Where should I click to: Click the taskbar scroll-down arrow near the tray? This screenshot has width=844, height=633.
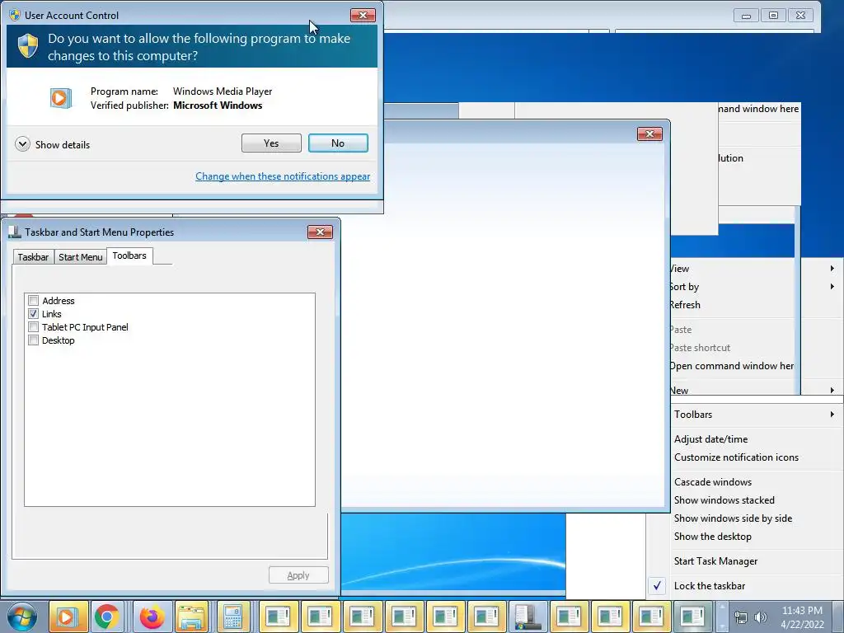(722, 626)
